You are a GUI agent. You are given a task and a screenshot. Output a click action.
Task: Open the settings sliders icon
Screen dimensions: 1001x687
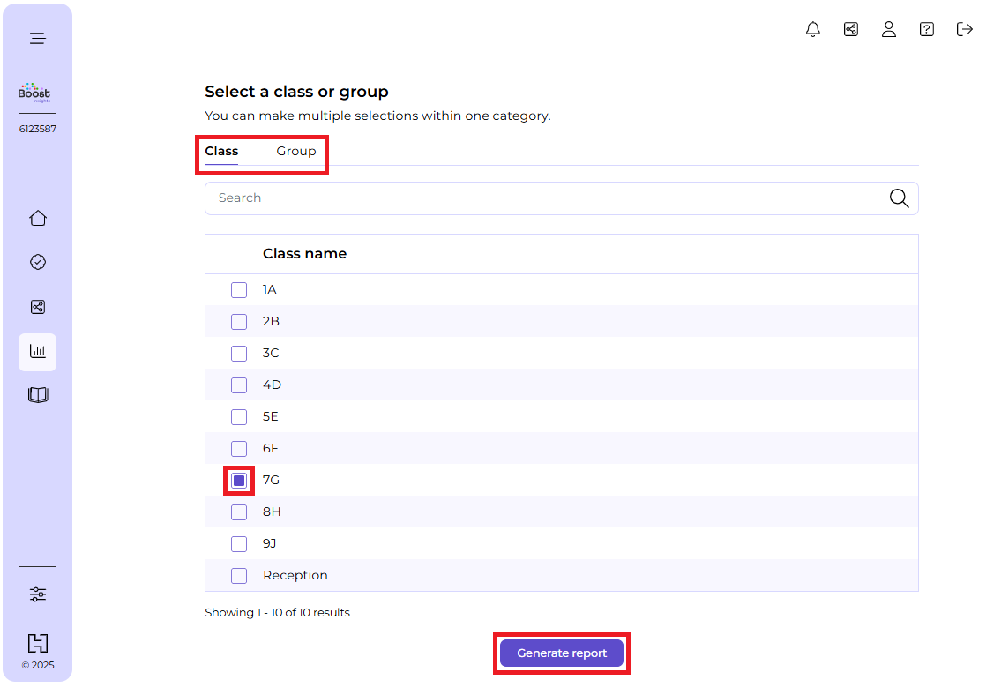(x=37, y=594)
